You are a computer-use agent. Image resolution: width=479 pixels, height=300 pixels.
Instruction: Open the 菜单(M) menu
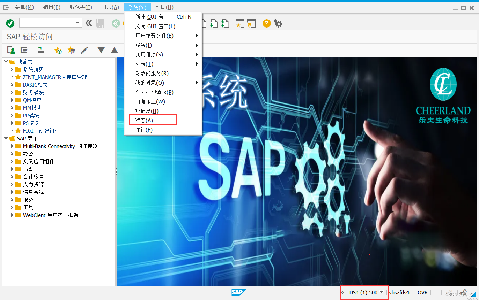pyautogui.click(x=24, y=7)
